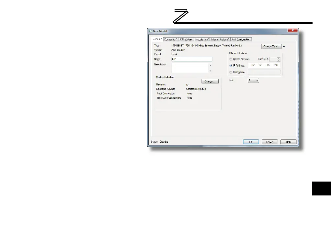The width and height of the screenshot is (331, 233).
Task: Open Help for New Module
Action: [288, 142]
